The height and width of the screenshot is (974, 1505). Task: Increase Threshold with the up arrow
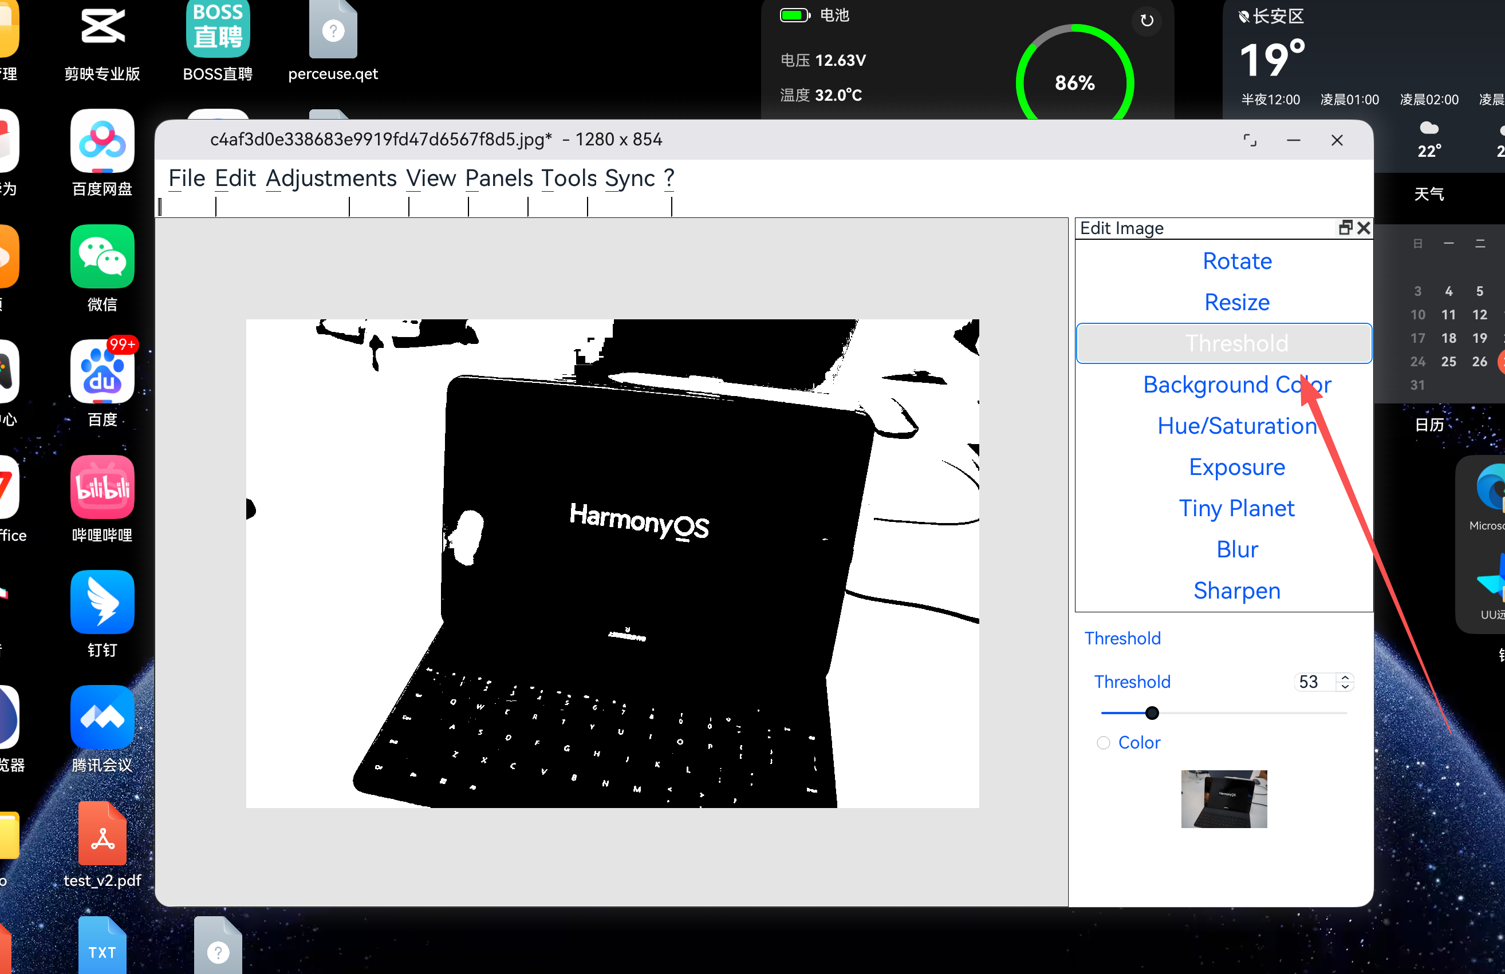[x=1345, y=677]
